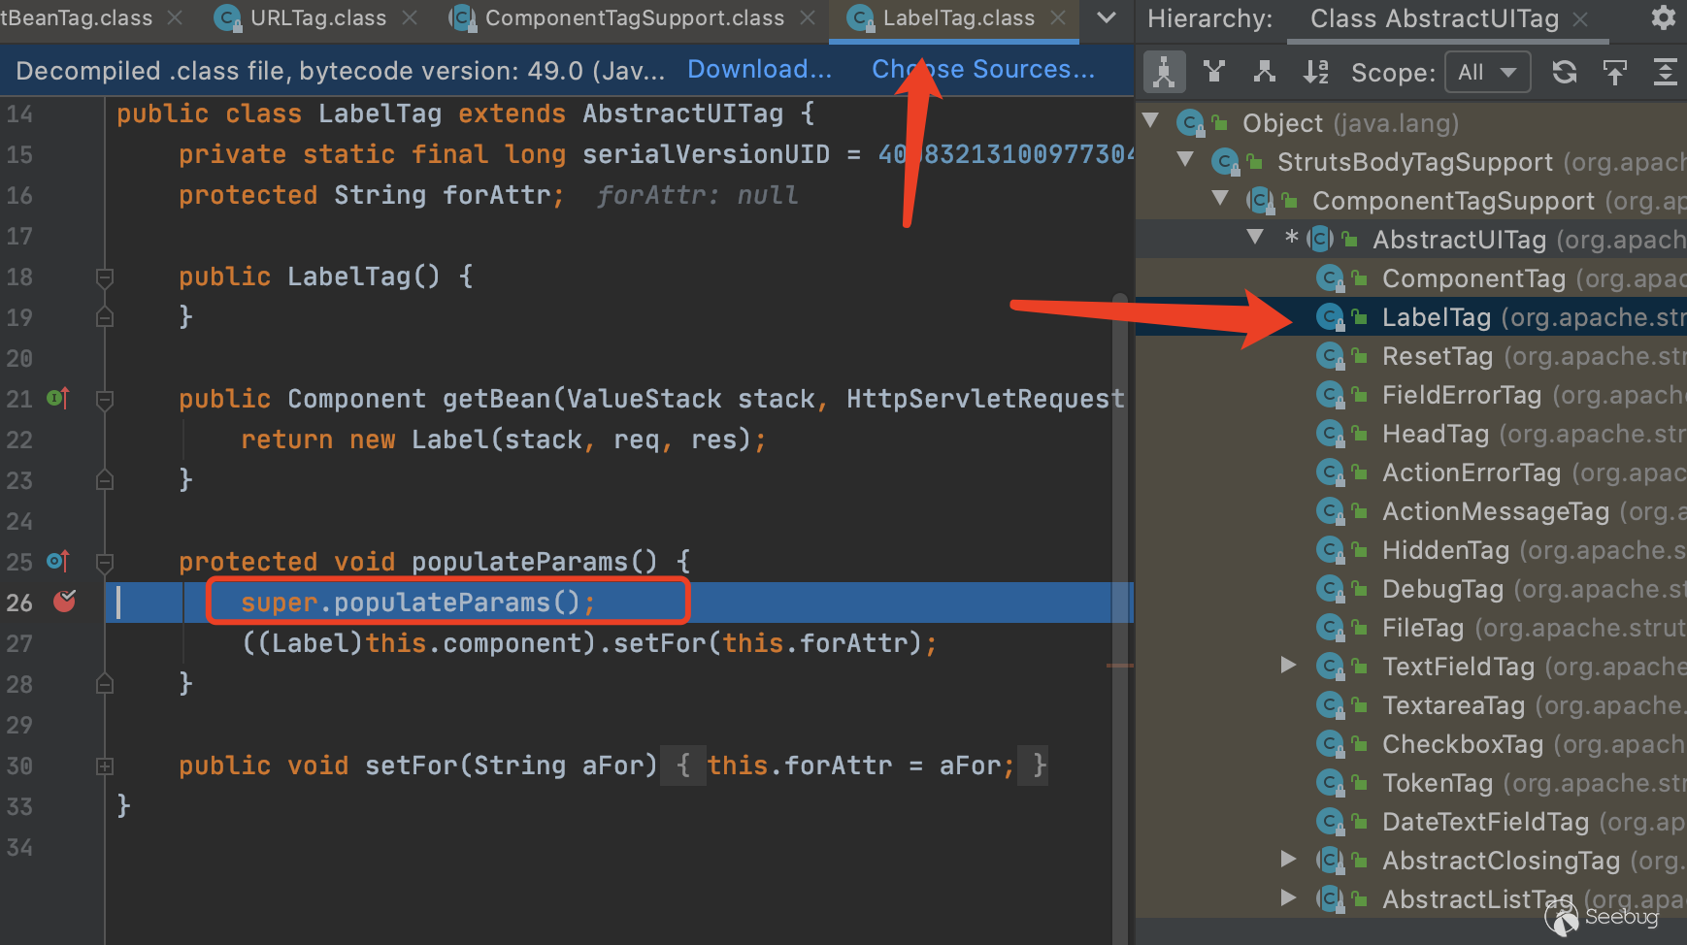The width and height of the screenshot is (1687, 945).
Task: Refresh the hierarchy tree
Action: click(x=1564, y=72)
